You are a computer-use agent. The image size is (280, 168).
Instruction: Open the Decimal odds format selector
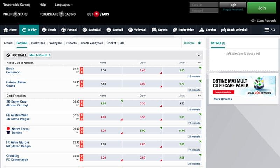point(192,43)
